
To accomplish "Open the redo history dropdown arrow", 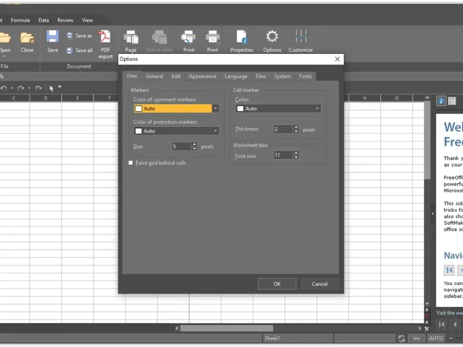I will 30,88.
